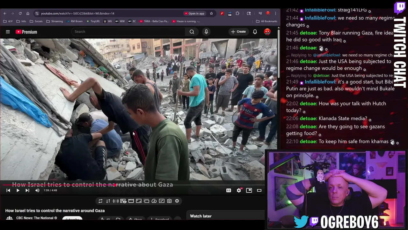Search with voice microphone button
Screen dimensions: 408x230
click(x=206, y=32)
